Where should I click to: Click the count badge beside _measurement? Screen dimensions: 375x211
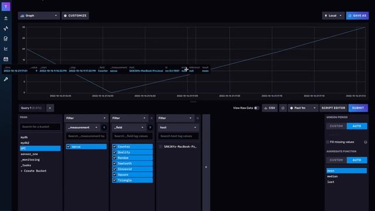pos(104,128)
